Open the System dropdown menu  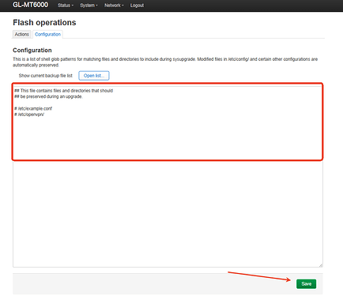[x=89, y=6]
